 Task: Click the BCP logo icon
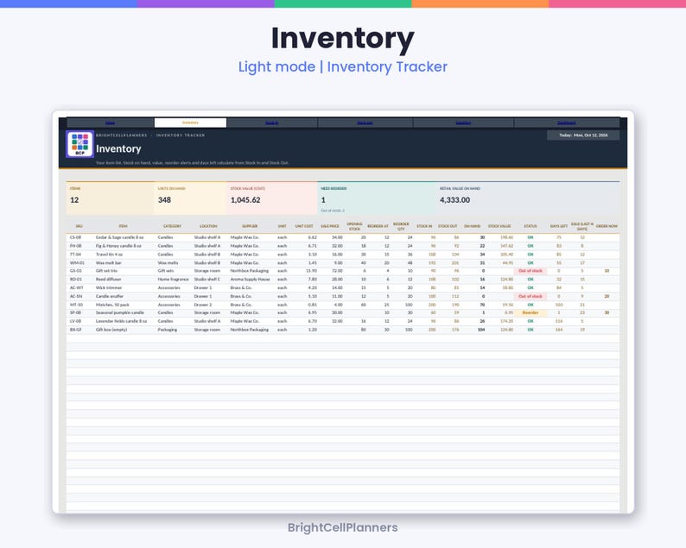pos(79,144)
